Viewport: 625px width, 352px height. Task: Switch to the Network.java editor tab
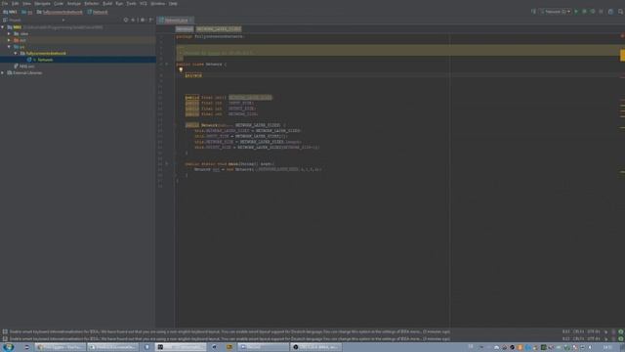coord(174,20)
